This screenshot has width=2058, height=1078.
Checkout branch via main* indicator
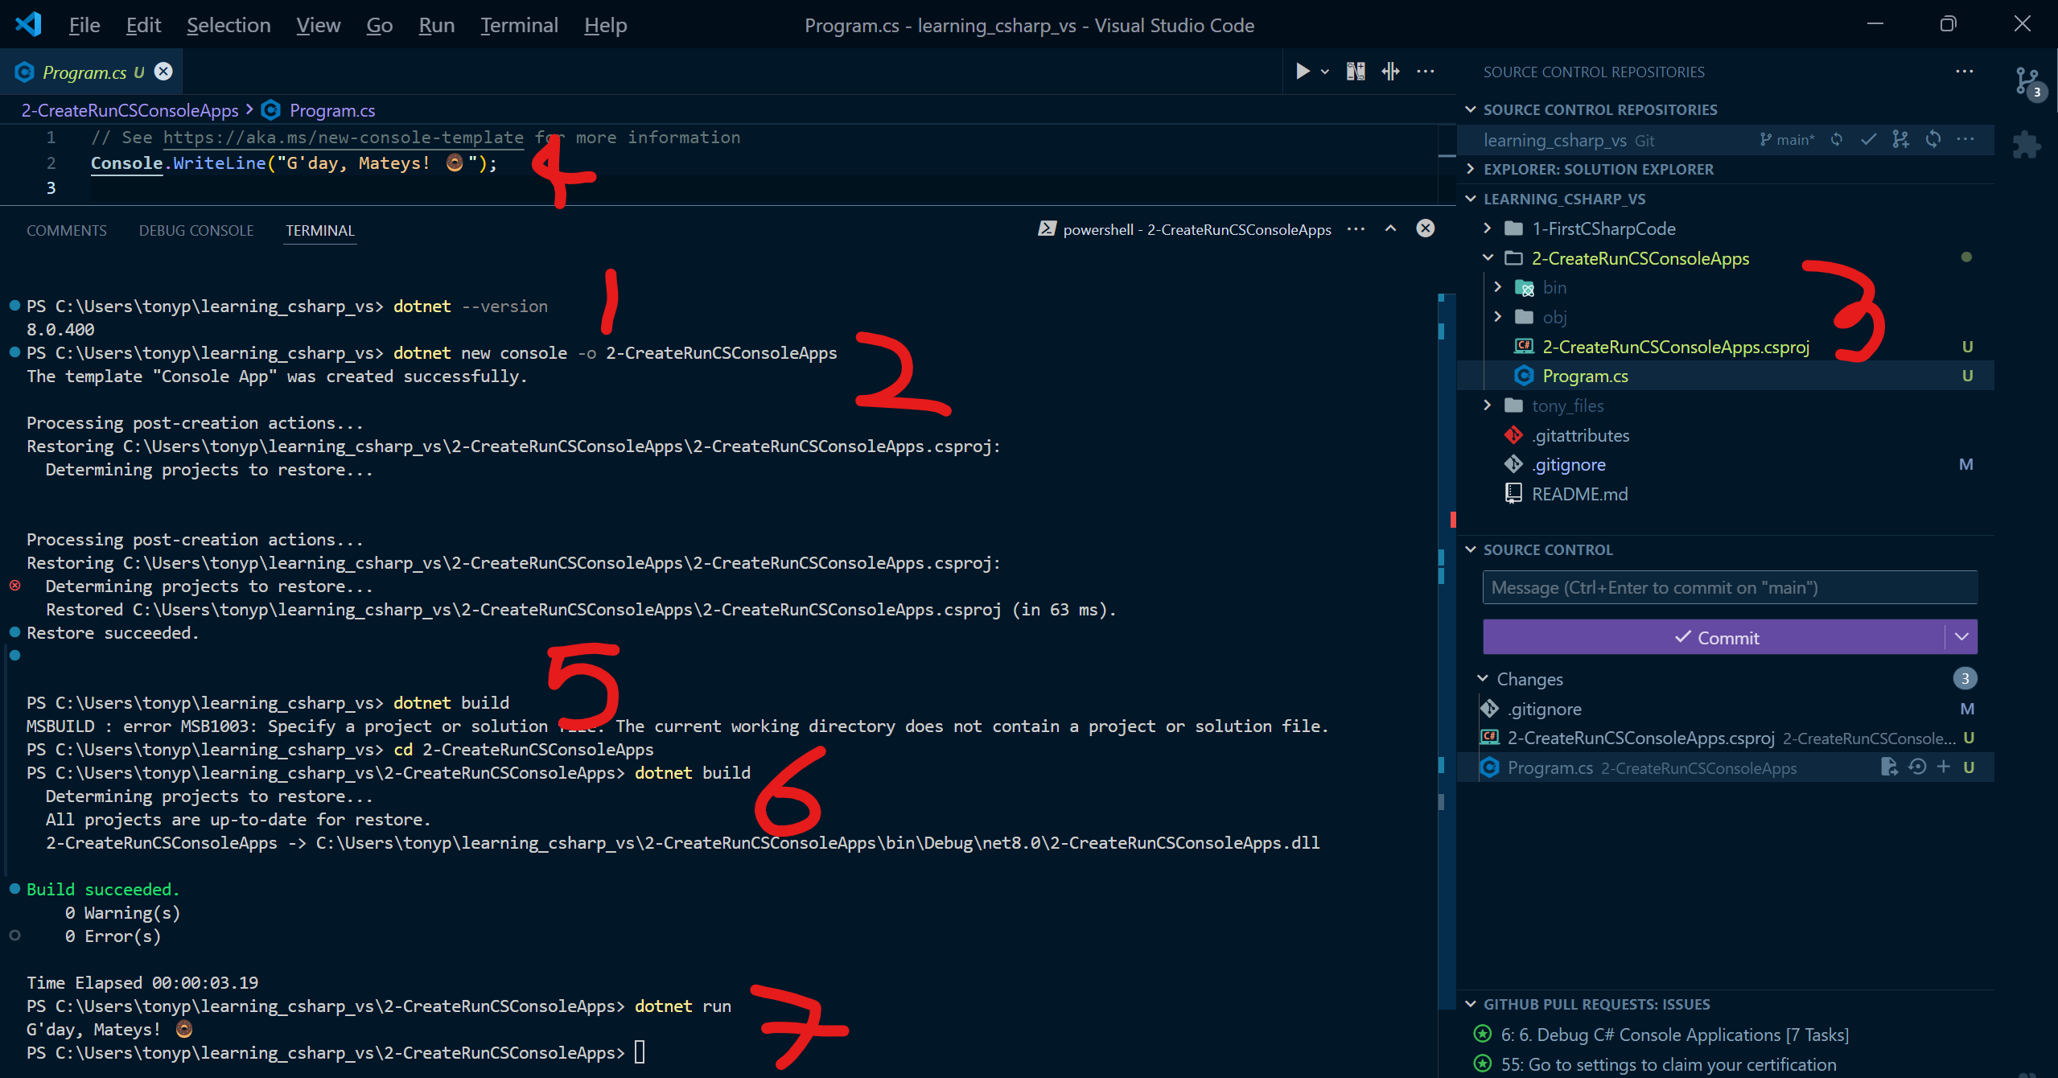[1787, 140]
